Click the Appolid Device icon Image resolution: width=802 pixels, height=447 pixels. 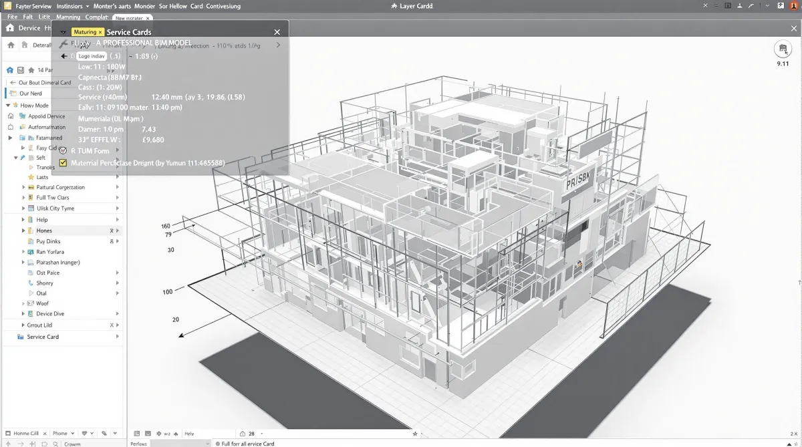click(21, 116)
